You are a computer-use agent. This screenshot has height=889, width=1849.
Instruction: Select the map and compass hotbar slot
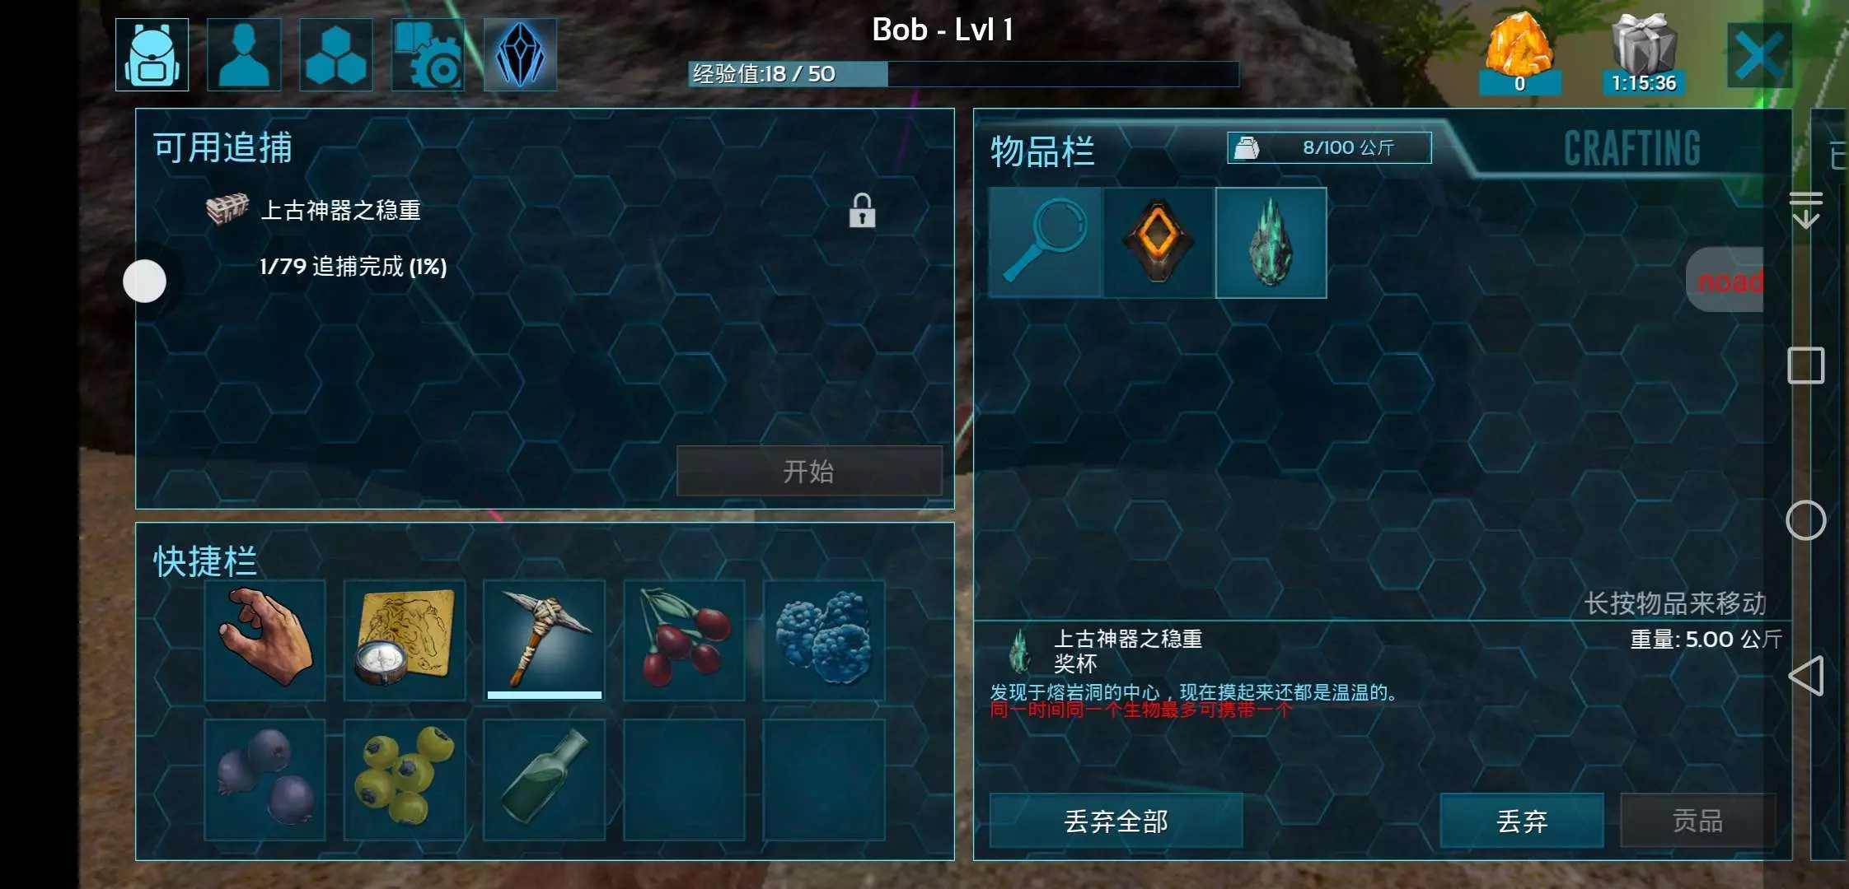click(405, 640)
